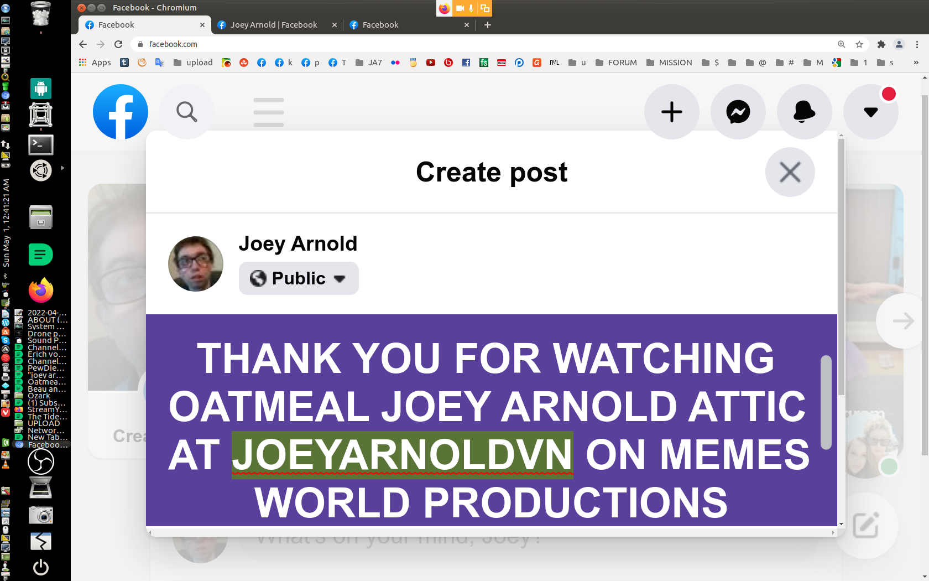Open Facebook search with magnifier icon
The image size is (929, 581).
pos(187,112)
